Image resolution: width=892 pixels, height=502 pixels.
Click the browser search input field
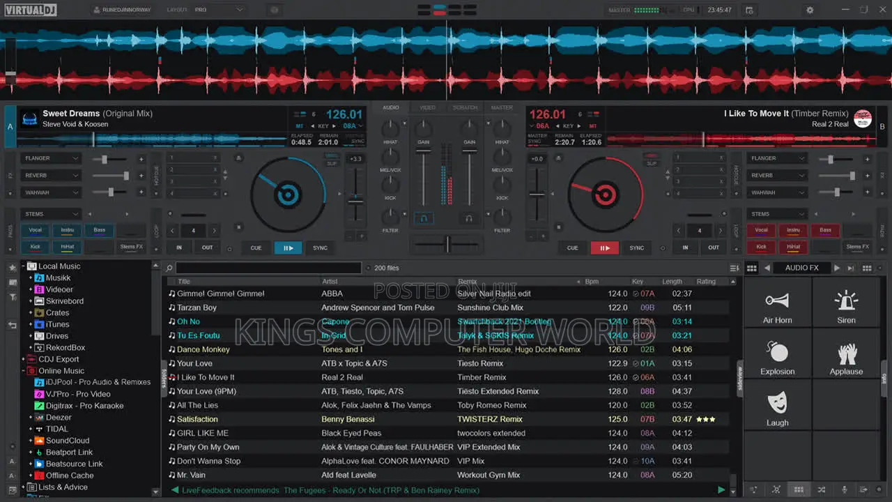(x=268, y=268)
